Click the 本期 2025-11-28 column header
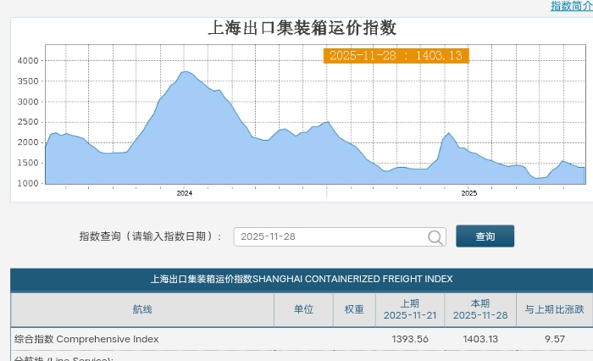593x361 pixels. click(480, 309)
